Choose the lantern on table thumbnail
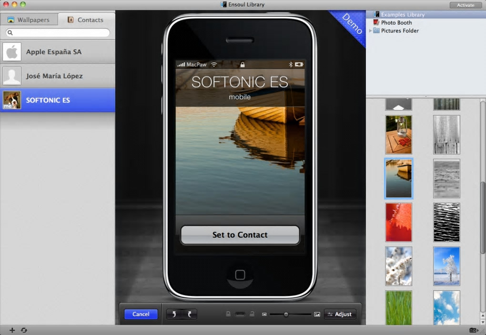 (x=399, y=134)
